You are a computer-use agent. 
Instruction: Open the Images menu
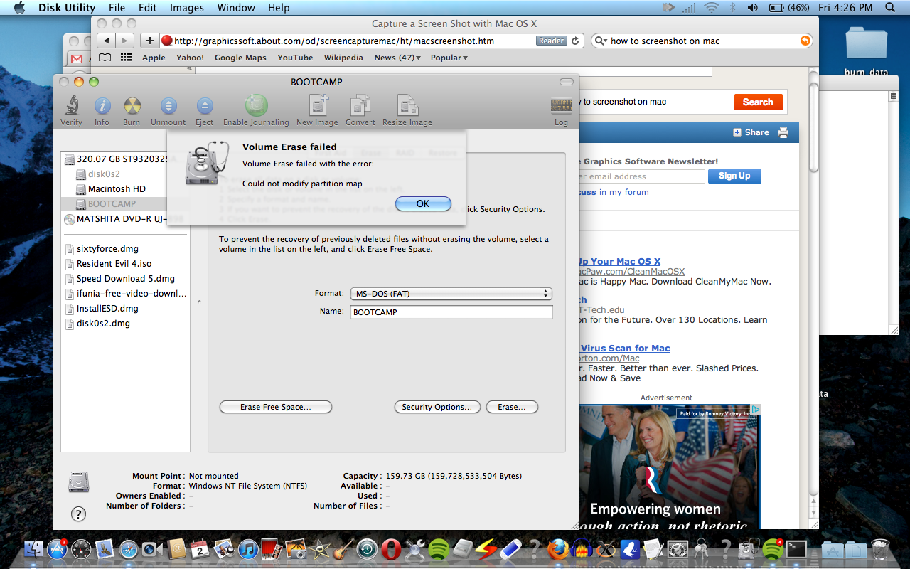point(187,8)
